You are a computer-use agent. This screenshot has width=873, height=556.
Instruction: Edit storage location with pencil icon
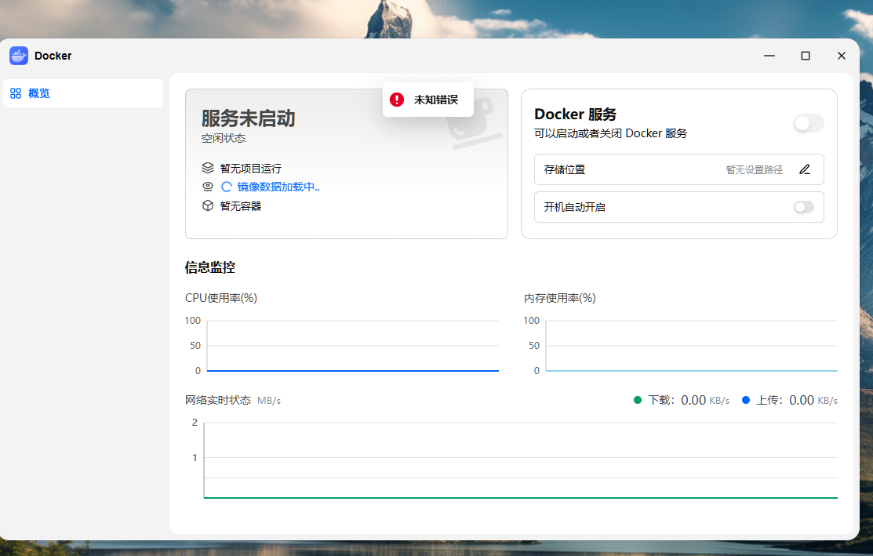pyautogui.click(x=805, y=169)
